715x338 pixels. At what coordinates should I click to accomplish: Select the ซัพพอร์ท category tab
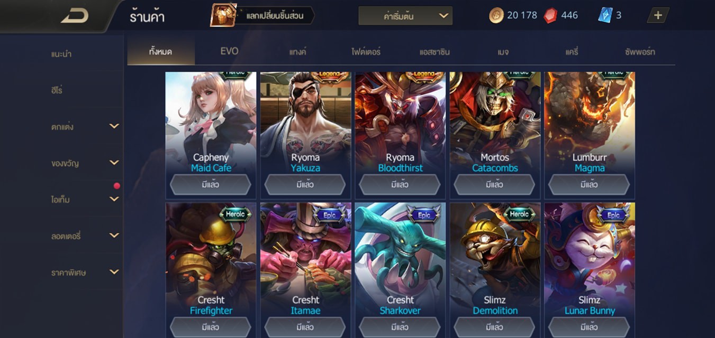point(639,52)
